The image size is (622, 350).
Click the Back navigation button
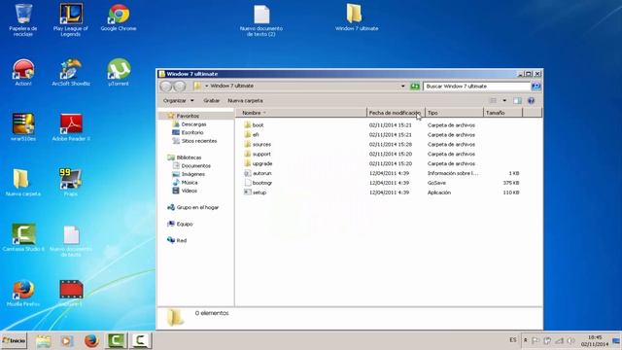tap(166, 87)
